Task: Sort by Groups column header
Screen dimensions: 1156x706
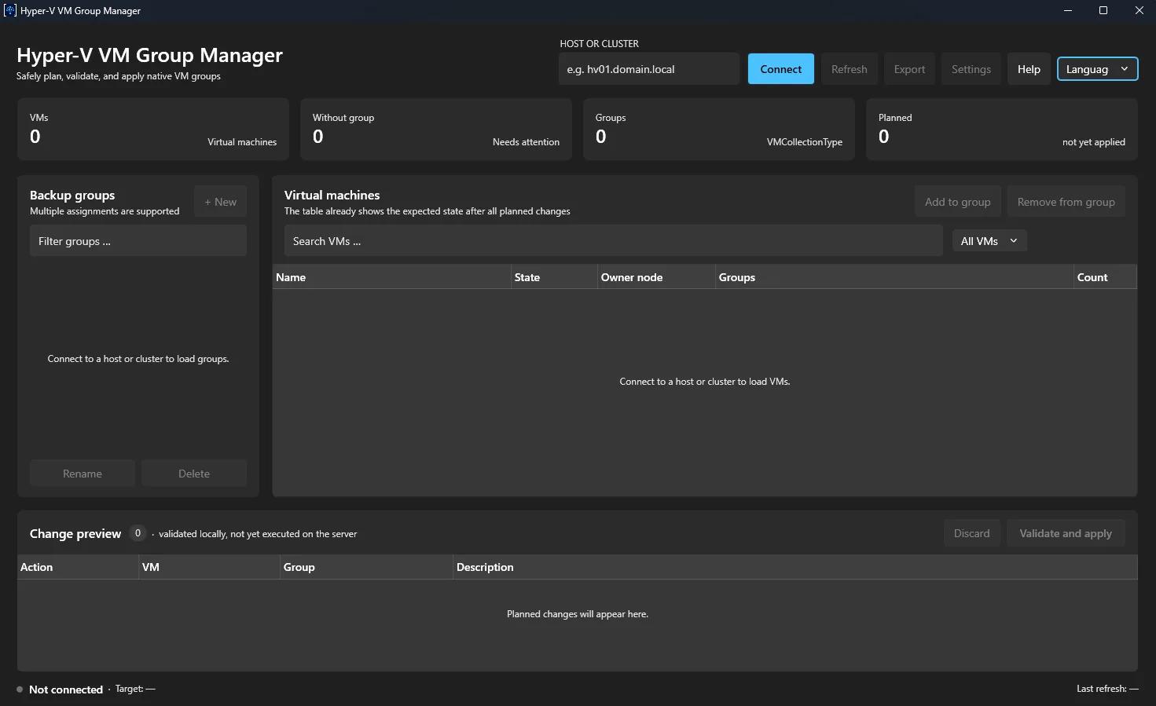Action: pyautogui.click(x=894, y=277)
